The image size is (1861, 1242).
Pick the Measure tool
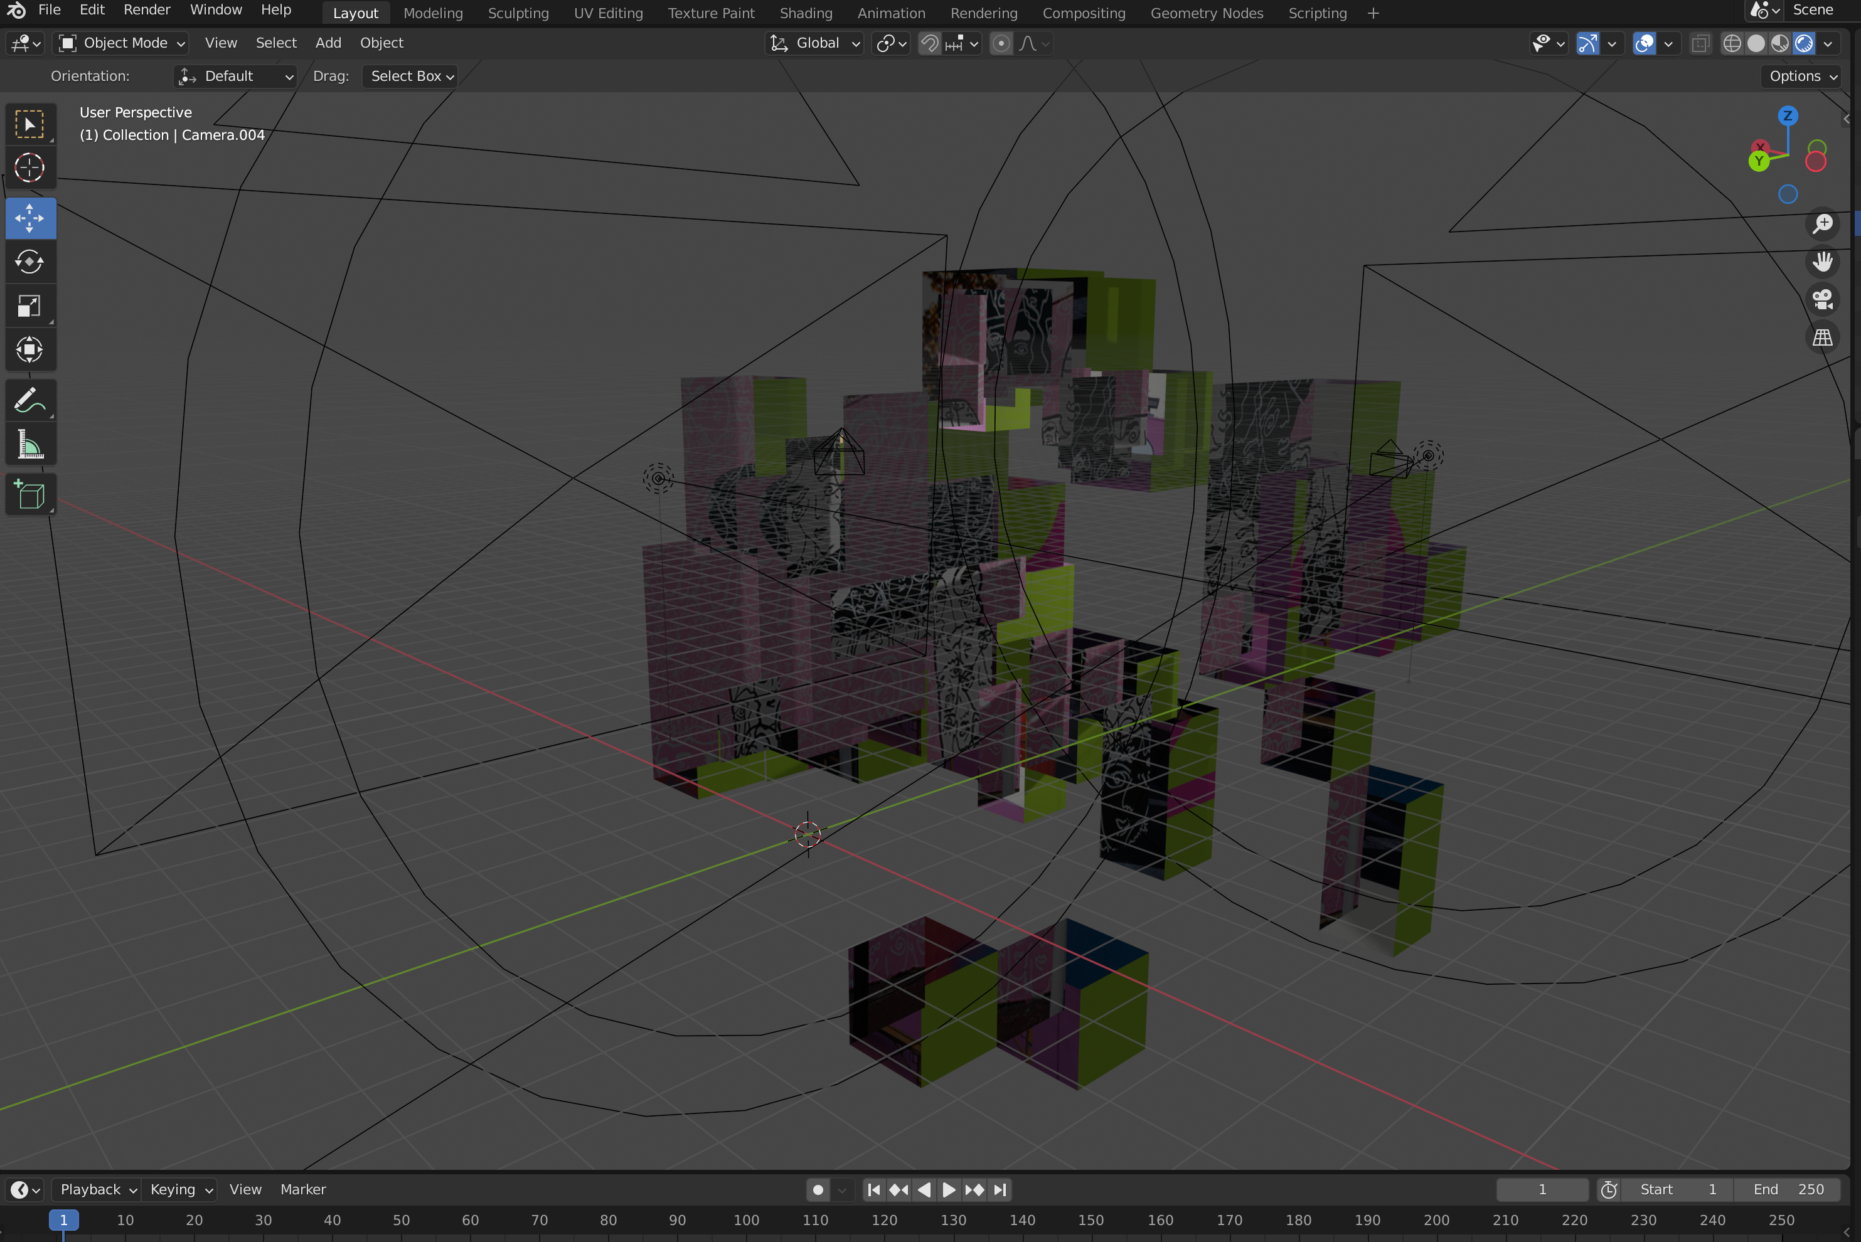point(29,445)
